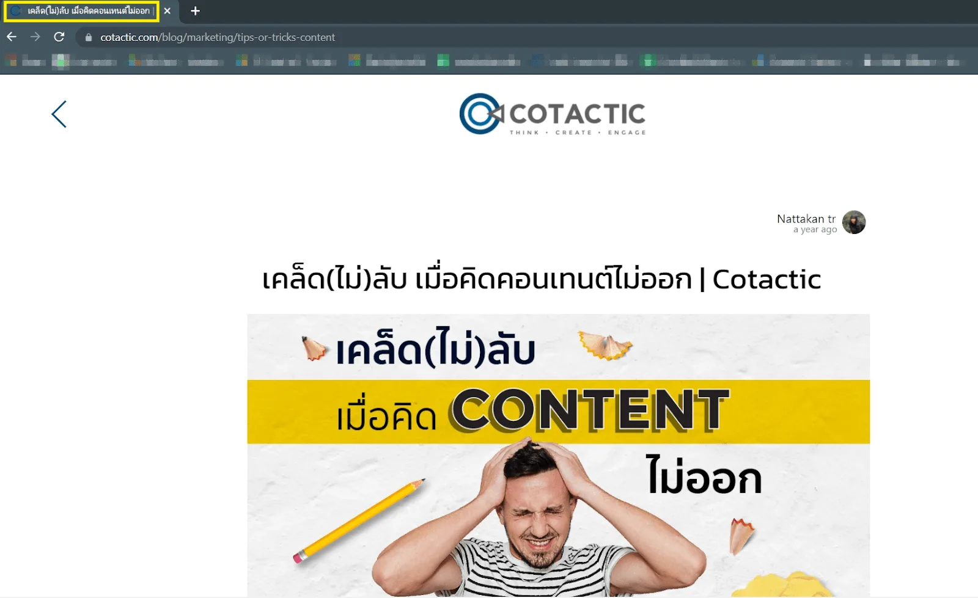Select the address bar showing cotactic.com

pos(244,37)
